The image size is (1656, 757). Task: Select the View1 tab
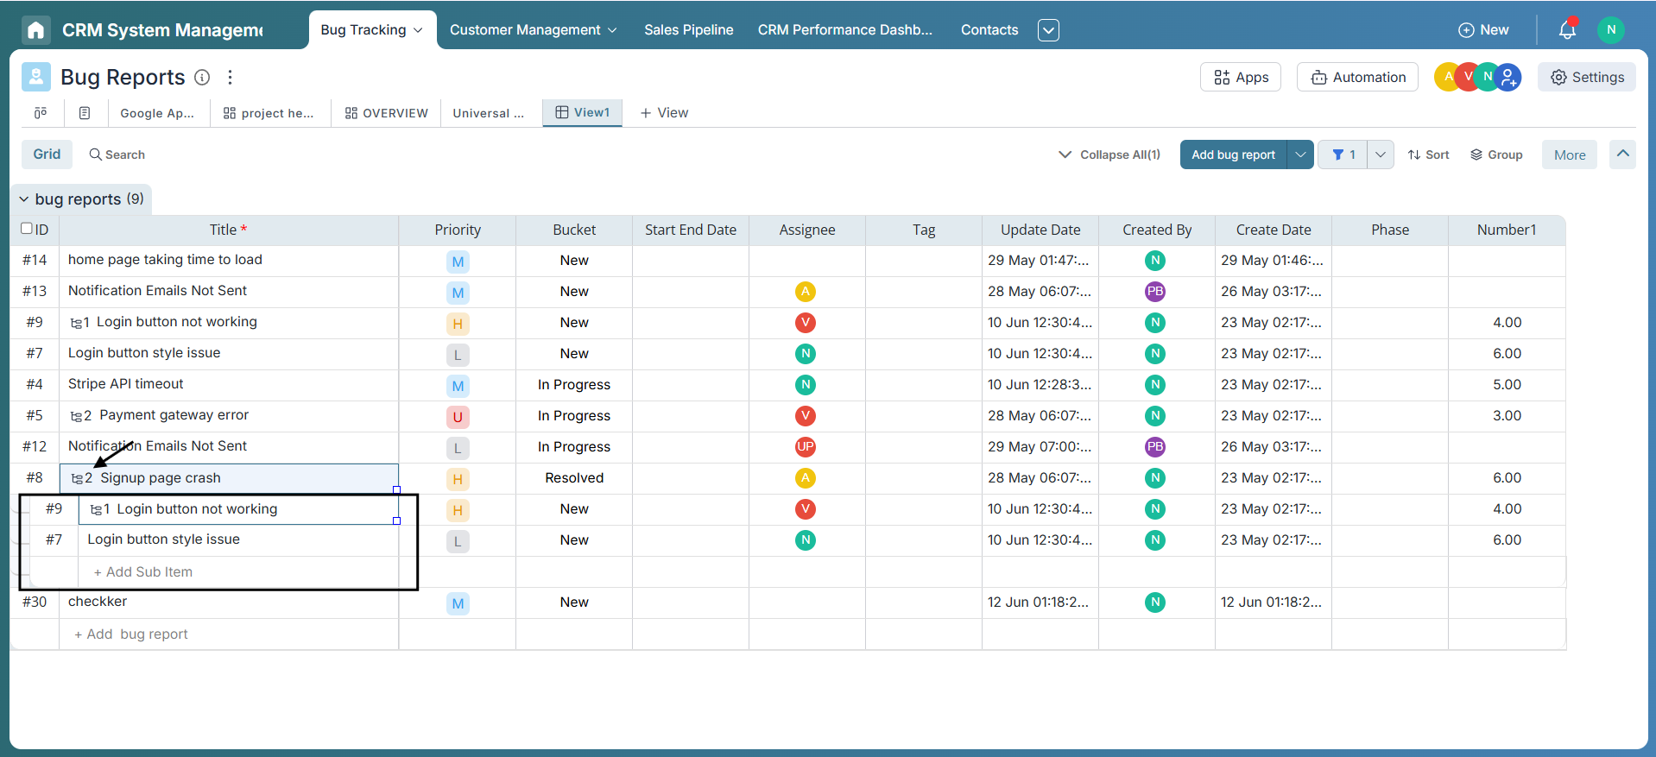pyautogui.click(x=582, y=112)
